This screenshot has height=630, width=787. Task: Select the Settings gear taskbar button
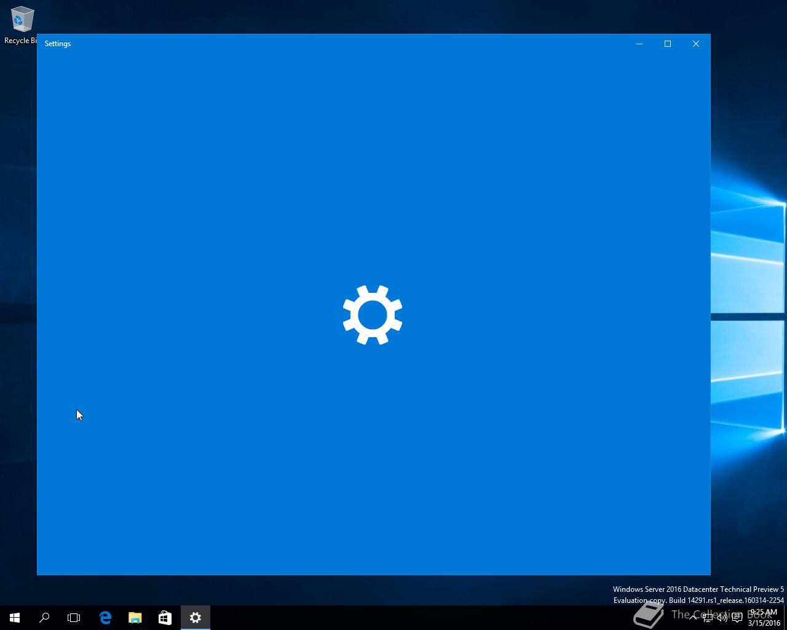[196, 618]
